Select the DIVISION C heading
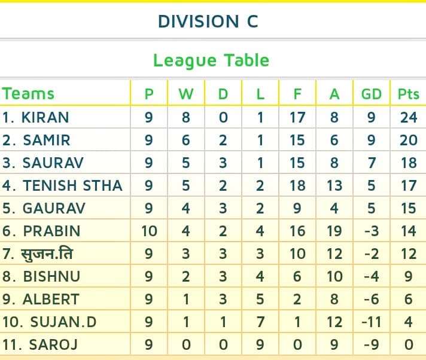Image resolution: width=426 pixels, height=360 pixels. point(208,21)
